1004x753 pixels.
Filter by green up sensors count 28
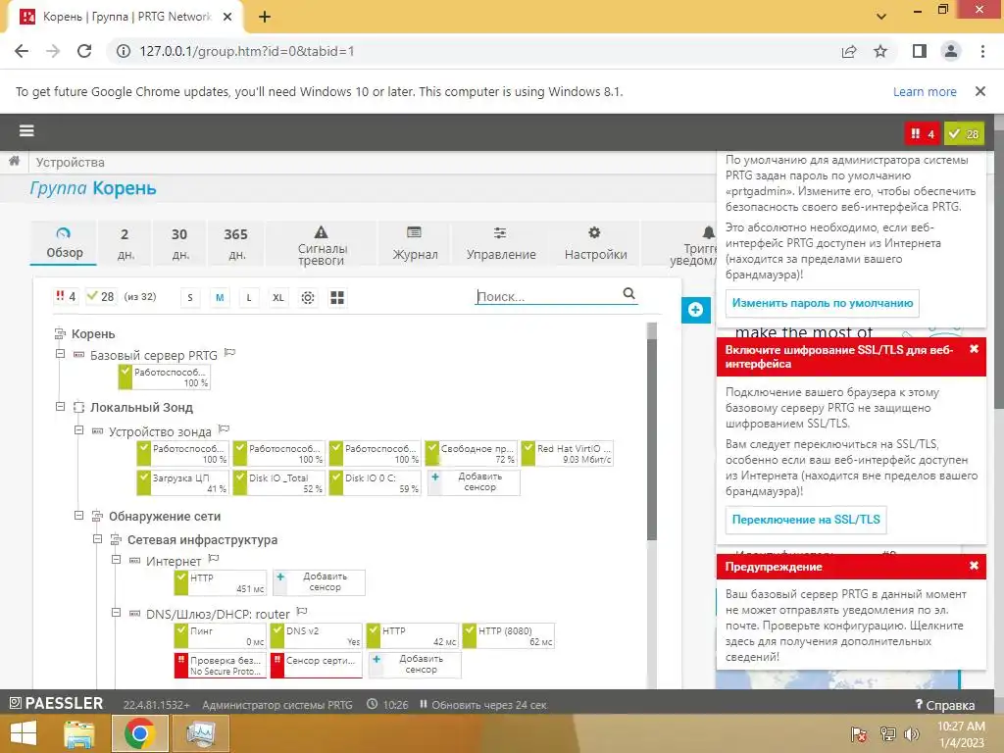101,296
